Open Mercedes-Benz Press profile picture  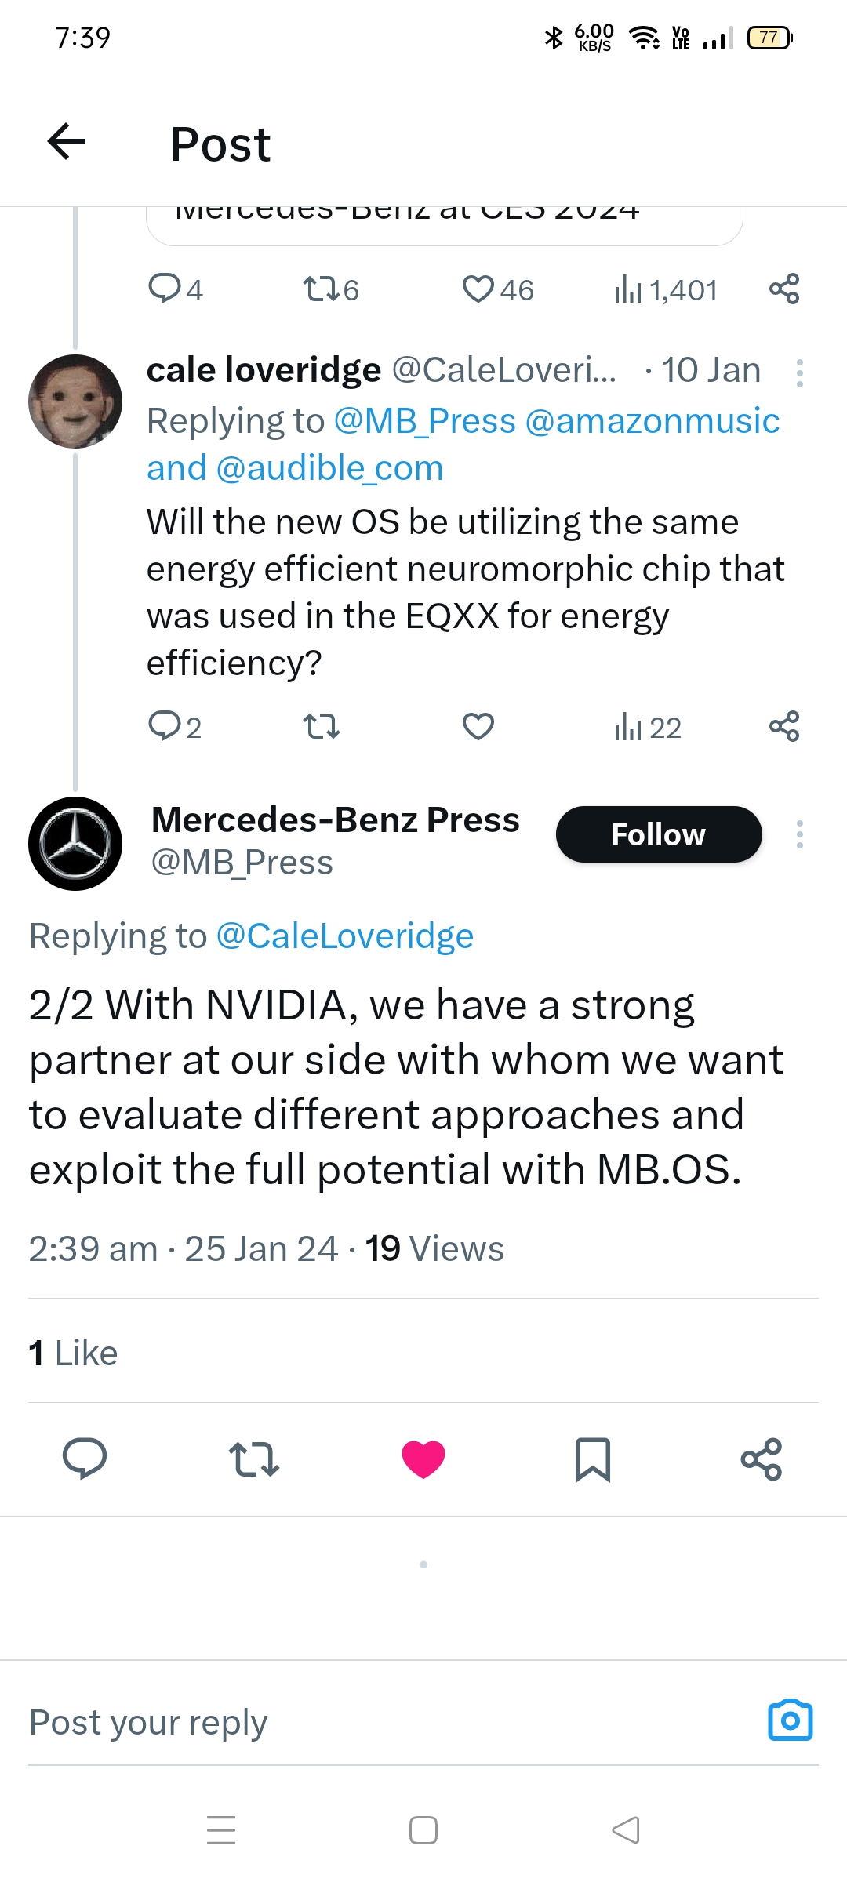point(75,844)
